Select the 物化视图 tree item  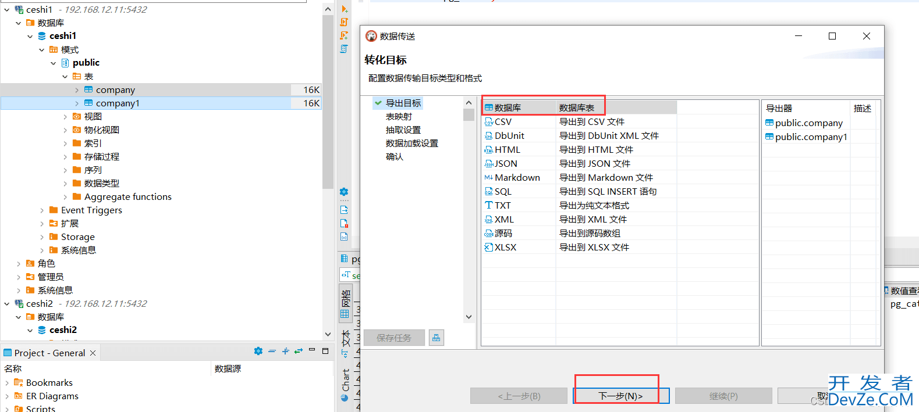click(102, 130)
